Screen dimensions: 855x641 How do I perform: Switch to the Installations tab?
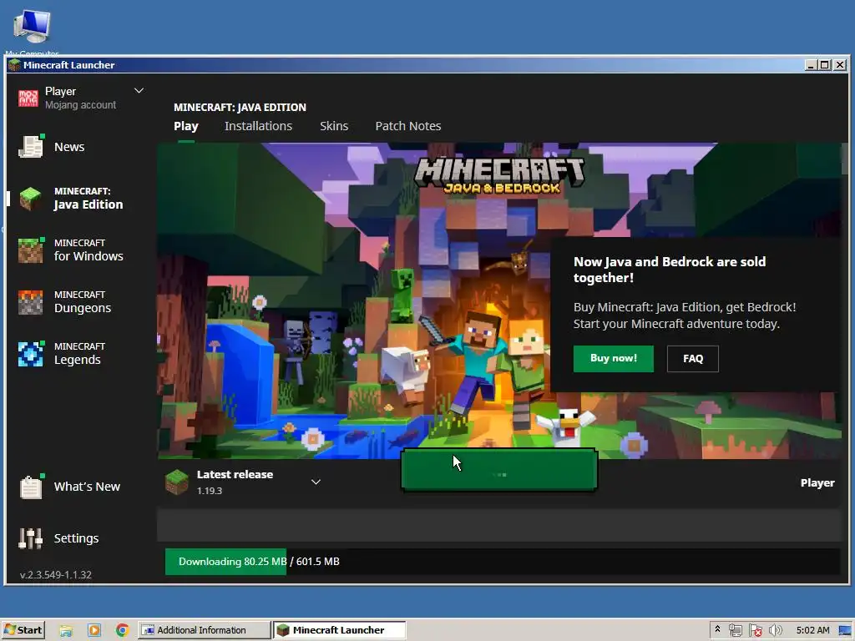click(259, 126)
